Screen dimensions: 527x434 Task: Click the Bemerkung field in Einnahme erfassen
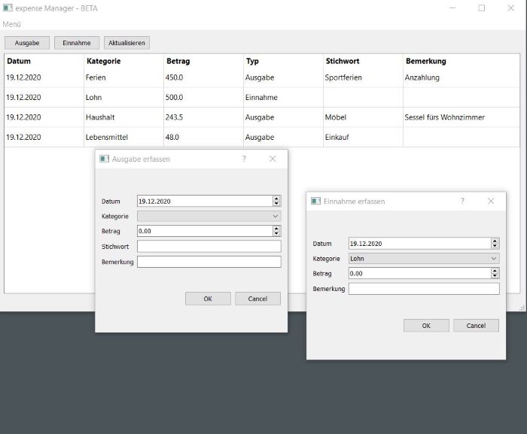tap(423, 289)
